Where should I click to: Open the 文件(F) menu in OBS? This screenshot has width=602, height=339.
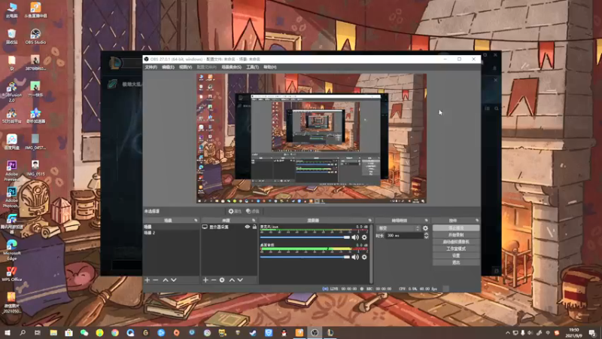[x=150, y=67]
